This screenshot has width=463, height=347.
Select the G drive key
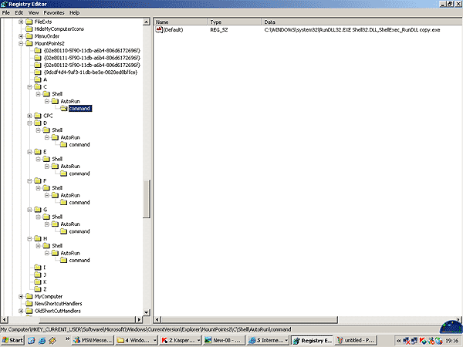point(46,210)
